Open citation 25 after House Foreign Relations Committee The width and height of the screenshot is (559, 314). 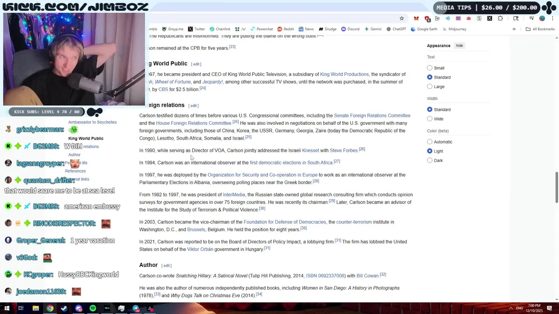235,122
